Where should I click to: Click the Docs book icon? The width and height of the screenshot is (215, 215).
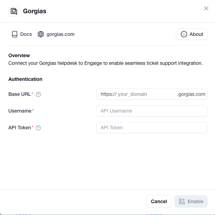tap(15, 34)
